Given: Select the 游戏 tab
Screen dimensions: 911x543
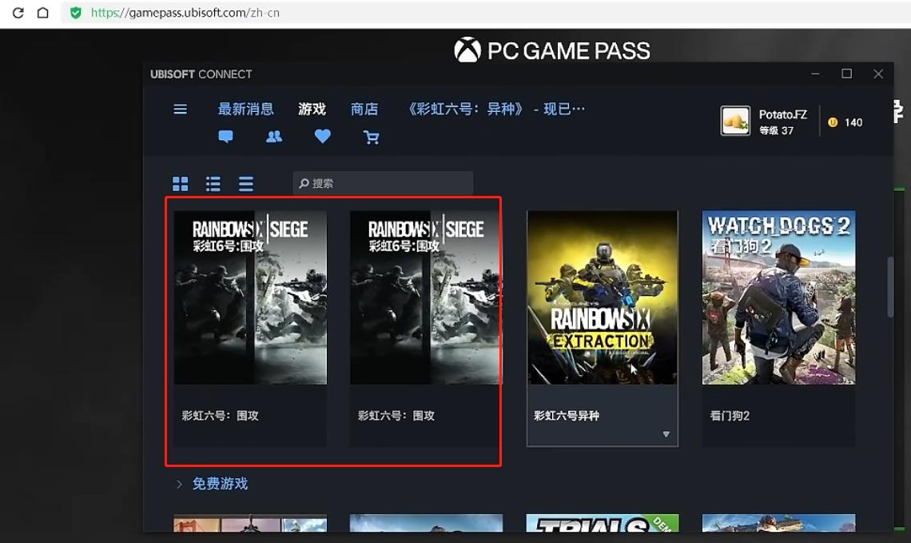Looking at the screenshot, I should 312,109.
